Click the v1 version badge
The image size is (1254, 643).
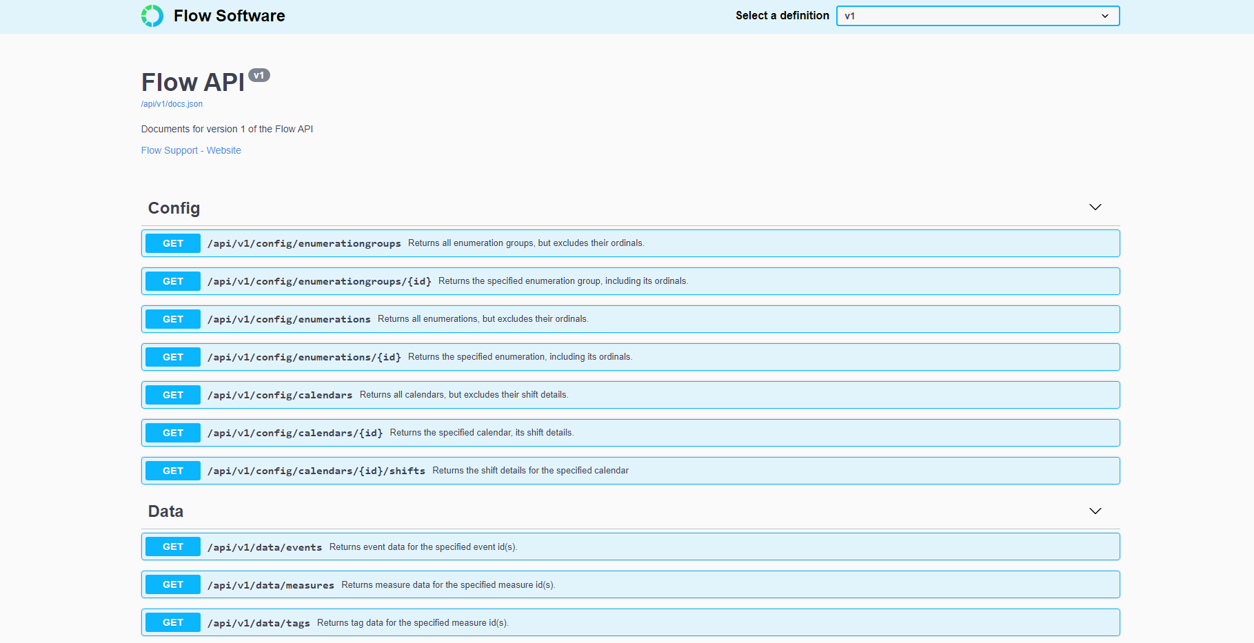coord(259,75)
